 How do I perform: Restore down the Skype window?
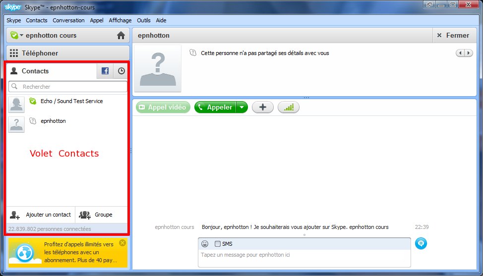pyautogui.click(x=453, y=4)
